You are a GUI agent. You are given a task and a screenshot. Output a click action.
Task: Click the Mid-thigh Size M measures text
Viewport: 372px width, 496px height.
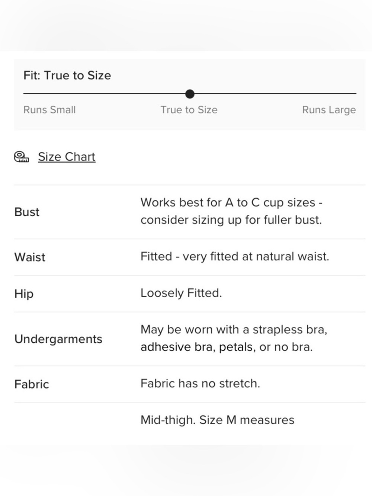[x=217, y=420]
